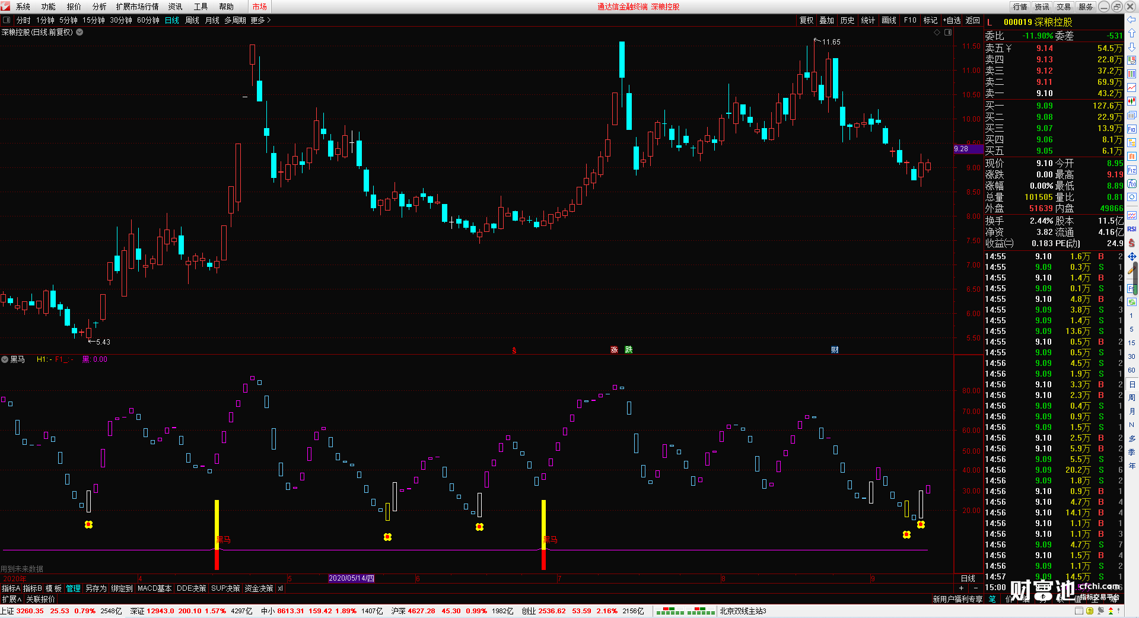Click the 跌 marker icon below the chart
The width and height of the screenshot is (1139, 618).
(628, 350)
